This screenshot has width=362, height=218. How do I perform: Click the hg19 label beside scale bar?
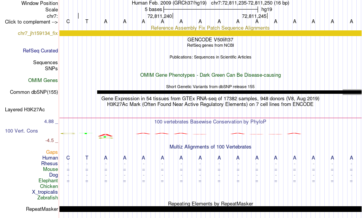[267, 9]
